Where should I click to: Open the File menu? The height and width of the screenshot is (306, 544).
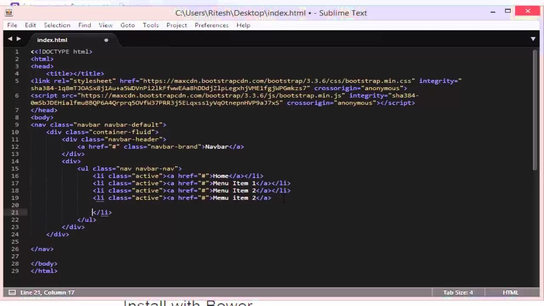tap(12, 25)
